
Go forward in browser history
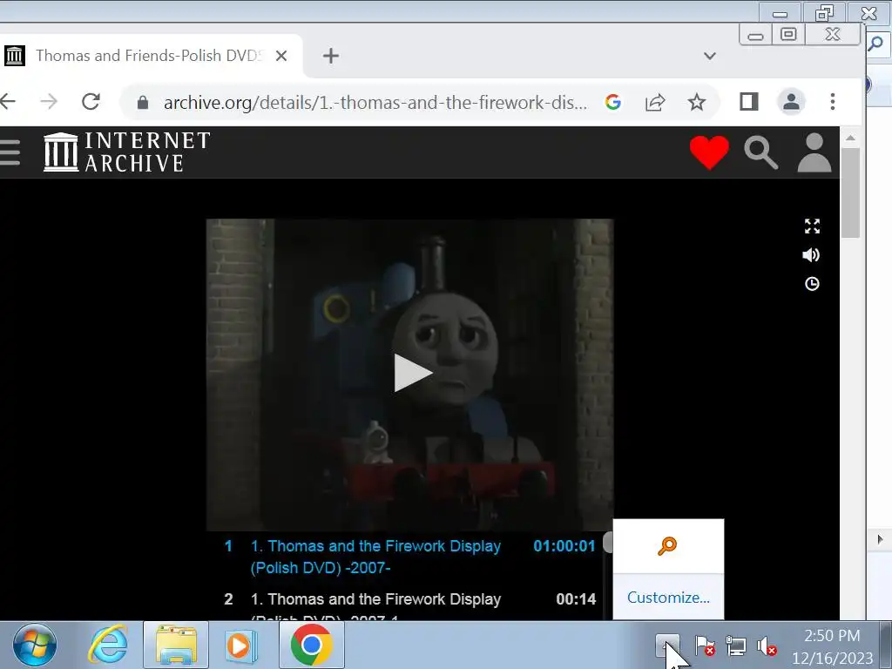tap(49, 102)
